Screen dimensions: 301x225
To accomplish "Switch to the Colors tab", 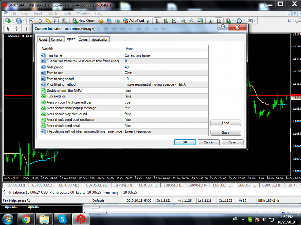I will point(83,39).
